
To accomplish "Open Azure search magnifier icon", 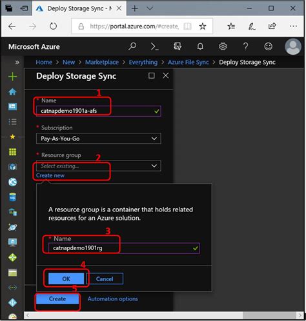I will (x=132, y=46).
